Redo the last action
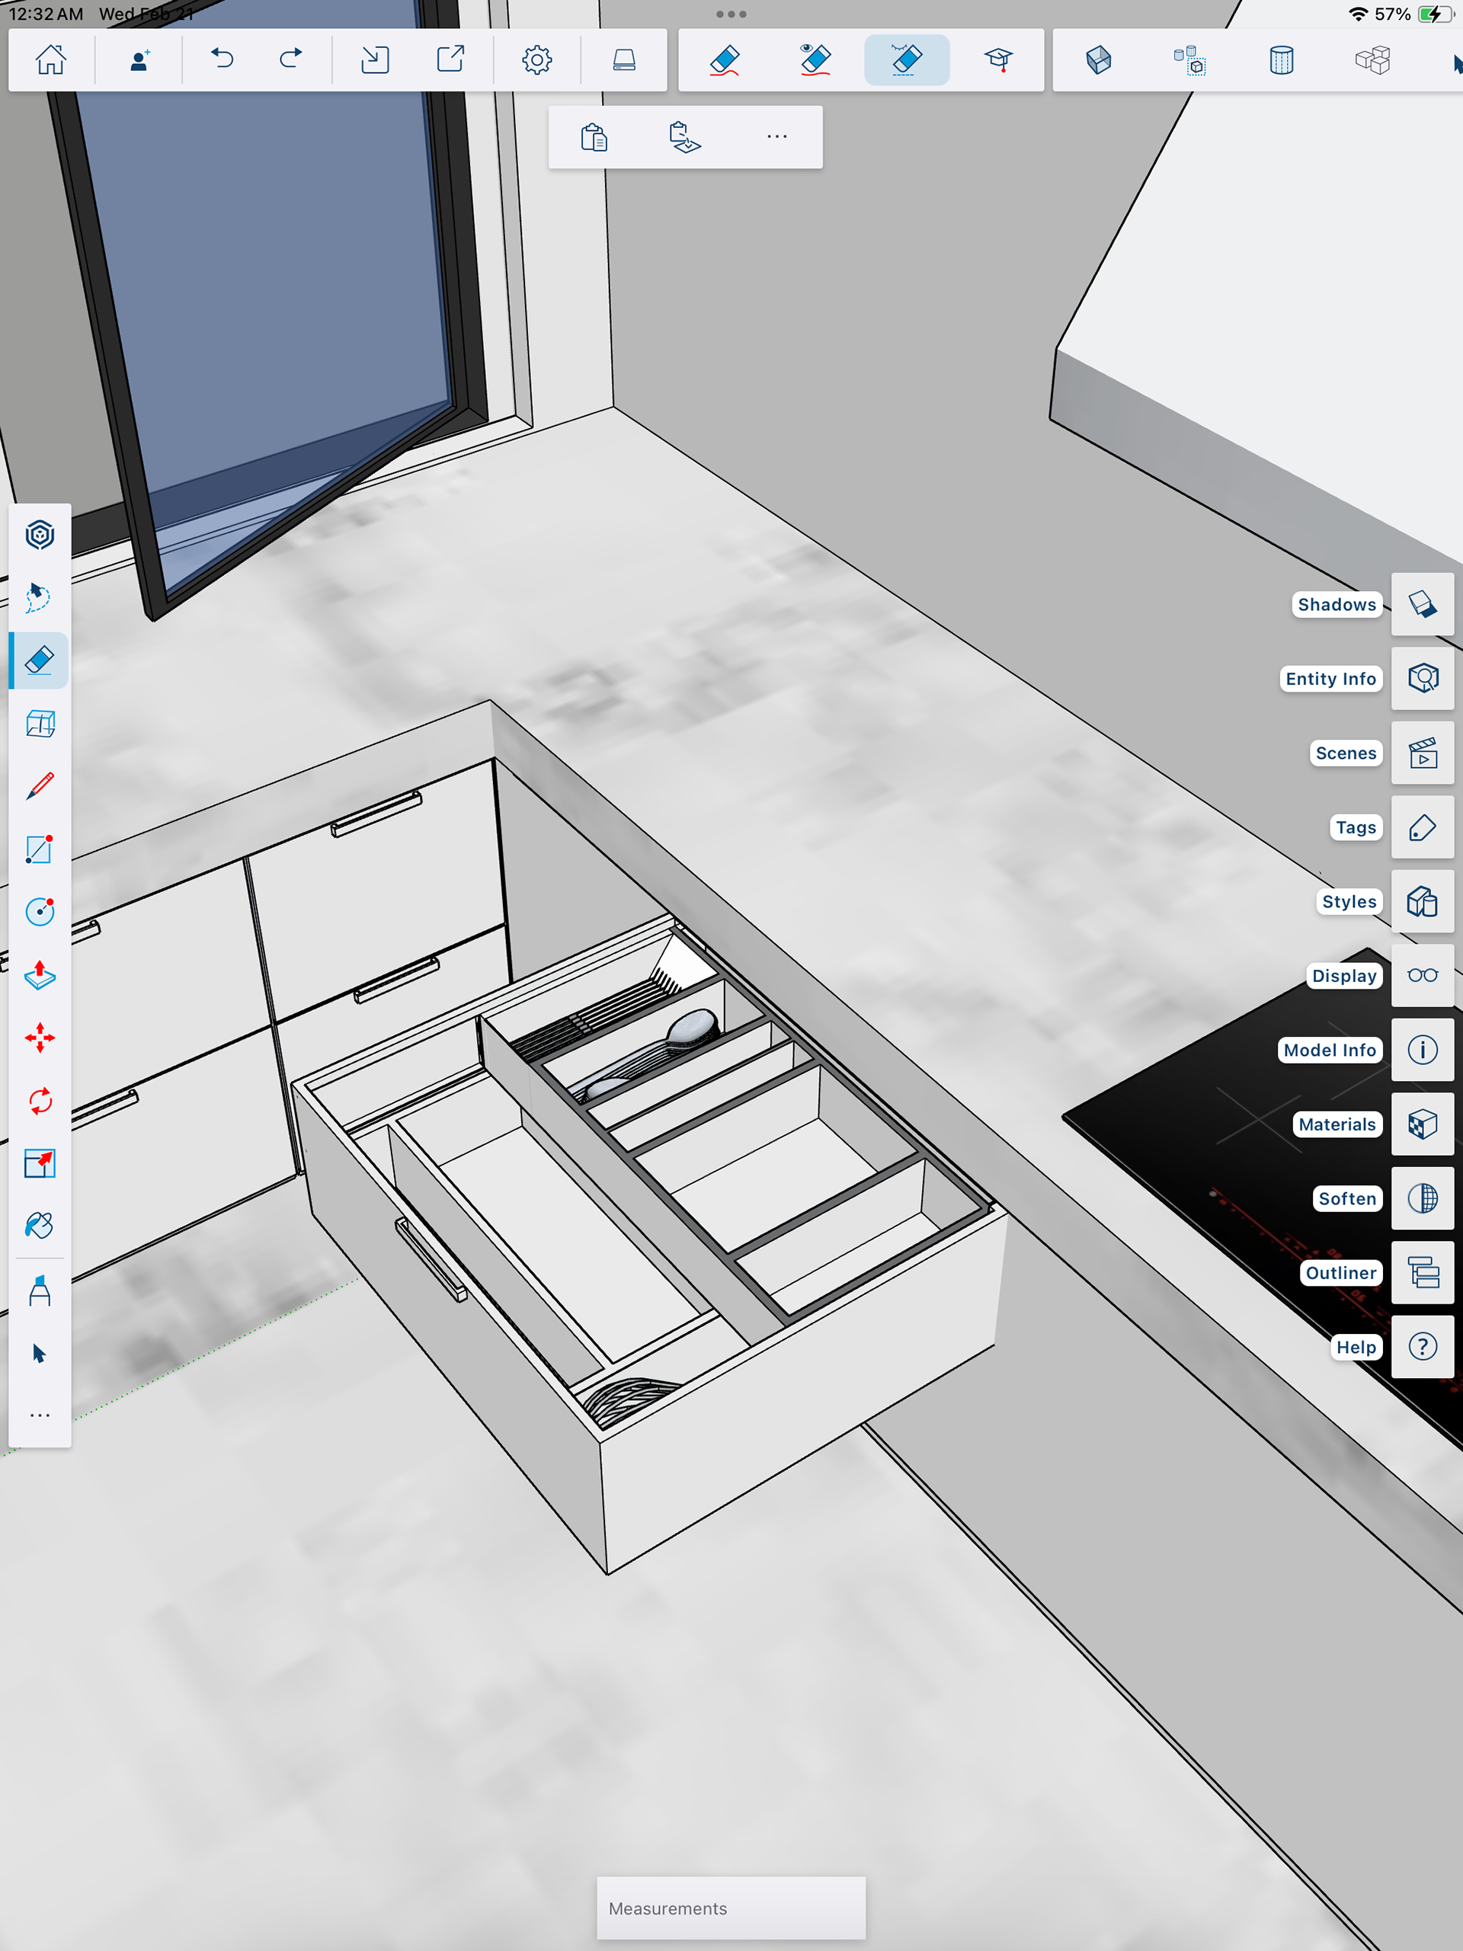Screen dimensions: 1463x1951 tap(290, 59)
